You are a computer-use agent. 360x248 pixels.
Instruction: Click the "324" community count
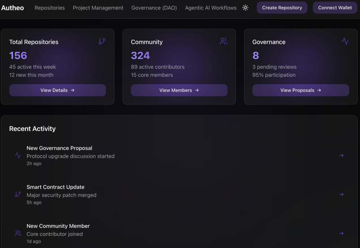[x=140, y=55]
